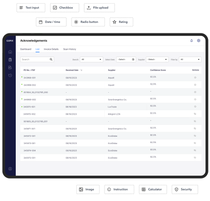Open the Branch dropdown
Viewport: 210px width, 201px height.
[x=91, y=60]
